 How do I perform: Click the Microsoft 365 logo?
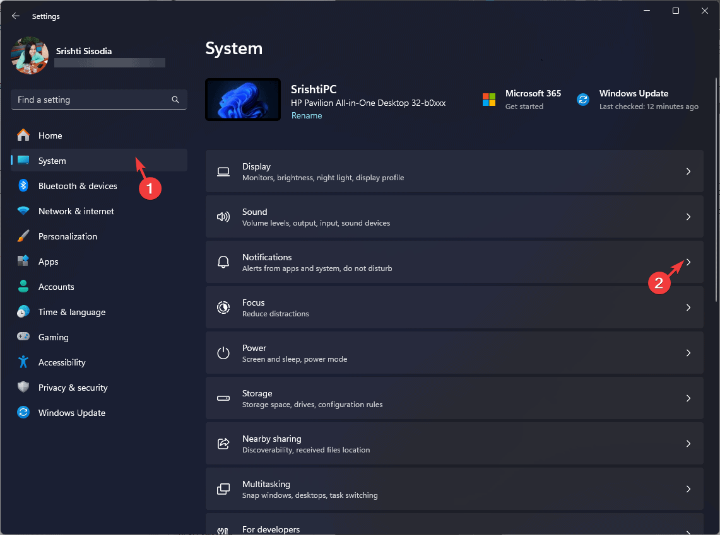[x=489, y=100]
